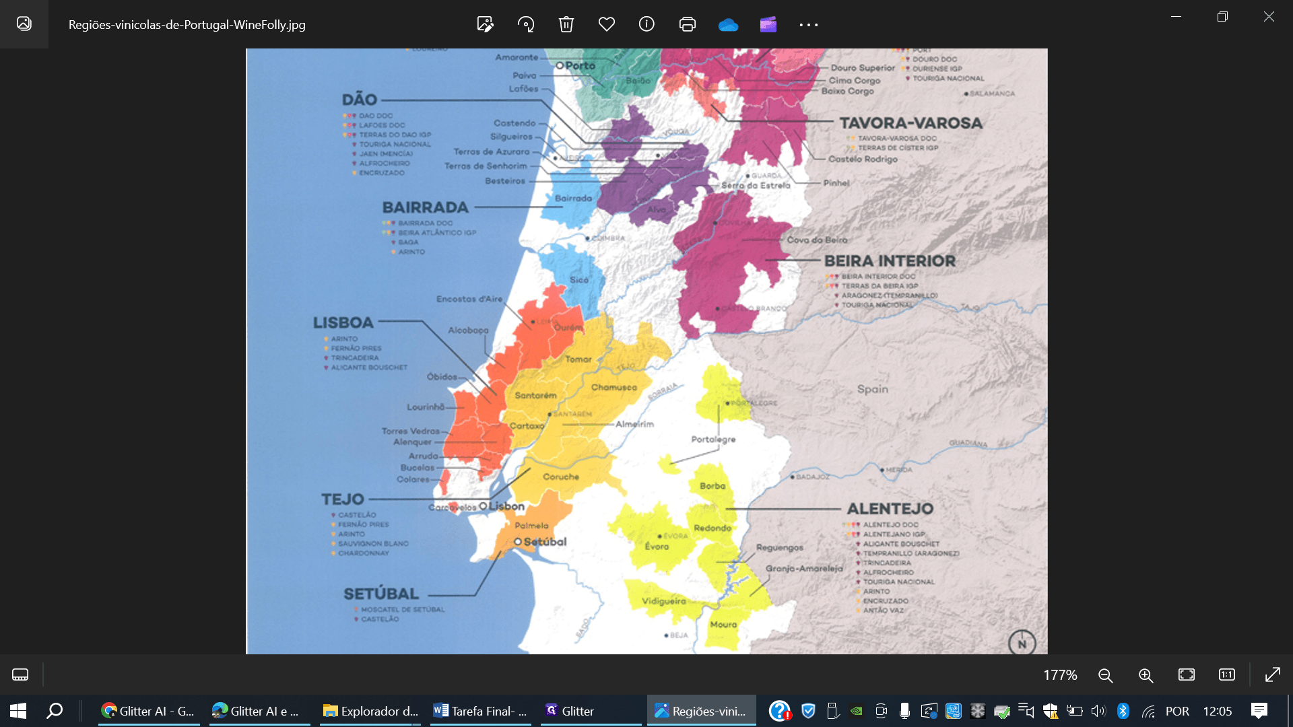Screen dimensions: 1293x727
Task: Switch to Glitter AI Chrome window
Action: click(149, 711)
